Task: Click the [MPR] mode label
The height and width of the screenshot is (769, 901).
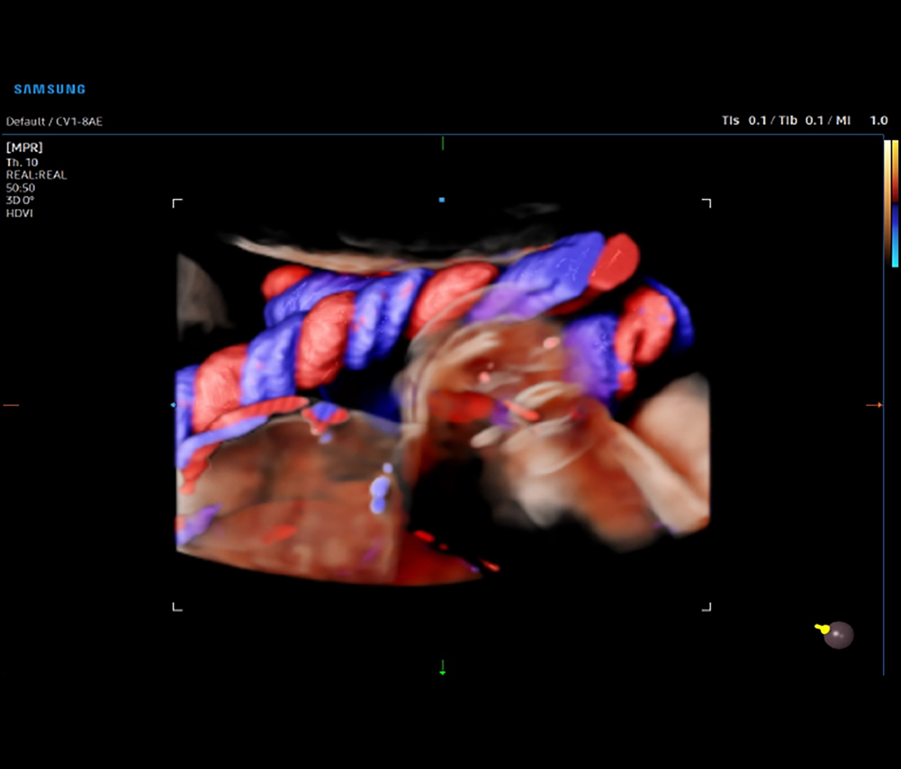Action: pyautogui.click(x=24, y=147)
